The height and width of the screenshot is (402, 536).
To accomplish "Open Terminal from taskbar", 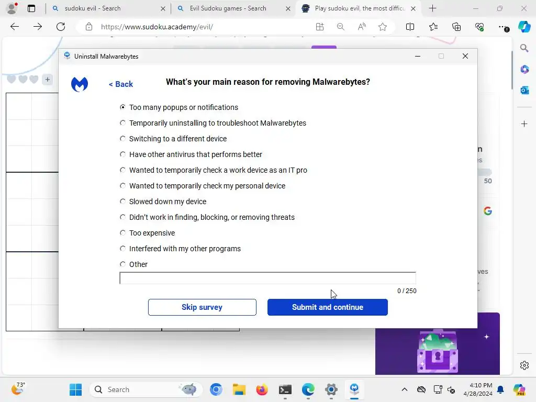I will [285, 389].
